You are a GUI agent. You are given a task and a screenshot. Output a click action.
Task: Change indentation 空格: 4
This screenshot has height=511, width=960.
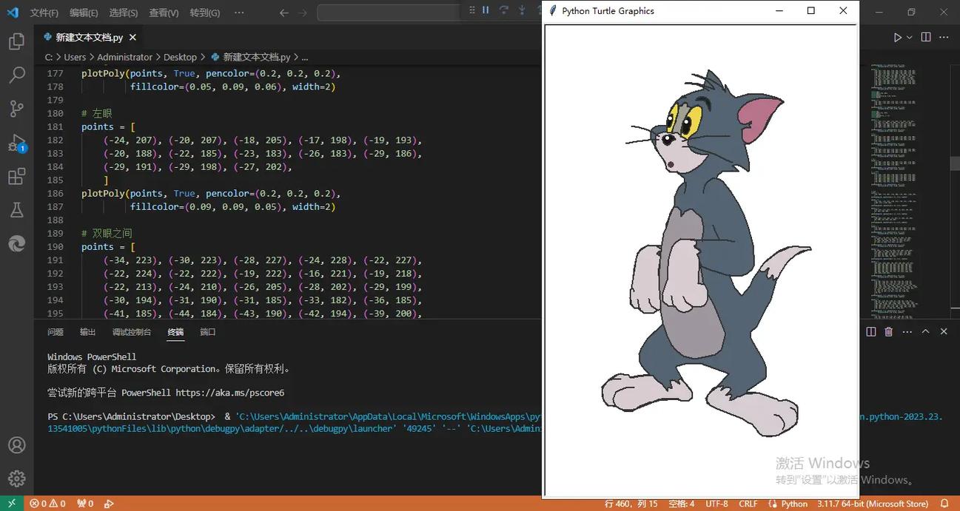tap(681, 504)
